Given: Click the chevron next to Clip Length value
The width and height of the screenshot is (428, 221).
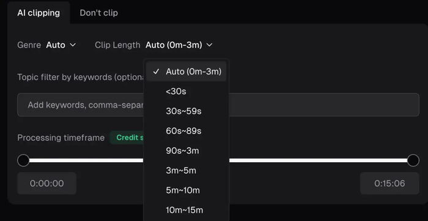Looking at the screenshot, I should tap(209, 45).
